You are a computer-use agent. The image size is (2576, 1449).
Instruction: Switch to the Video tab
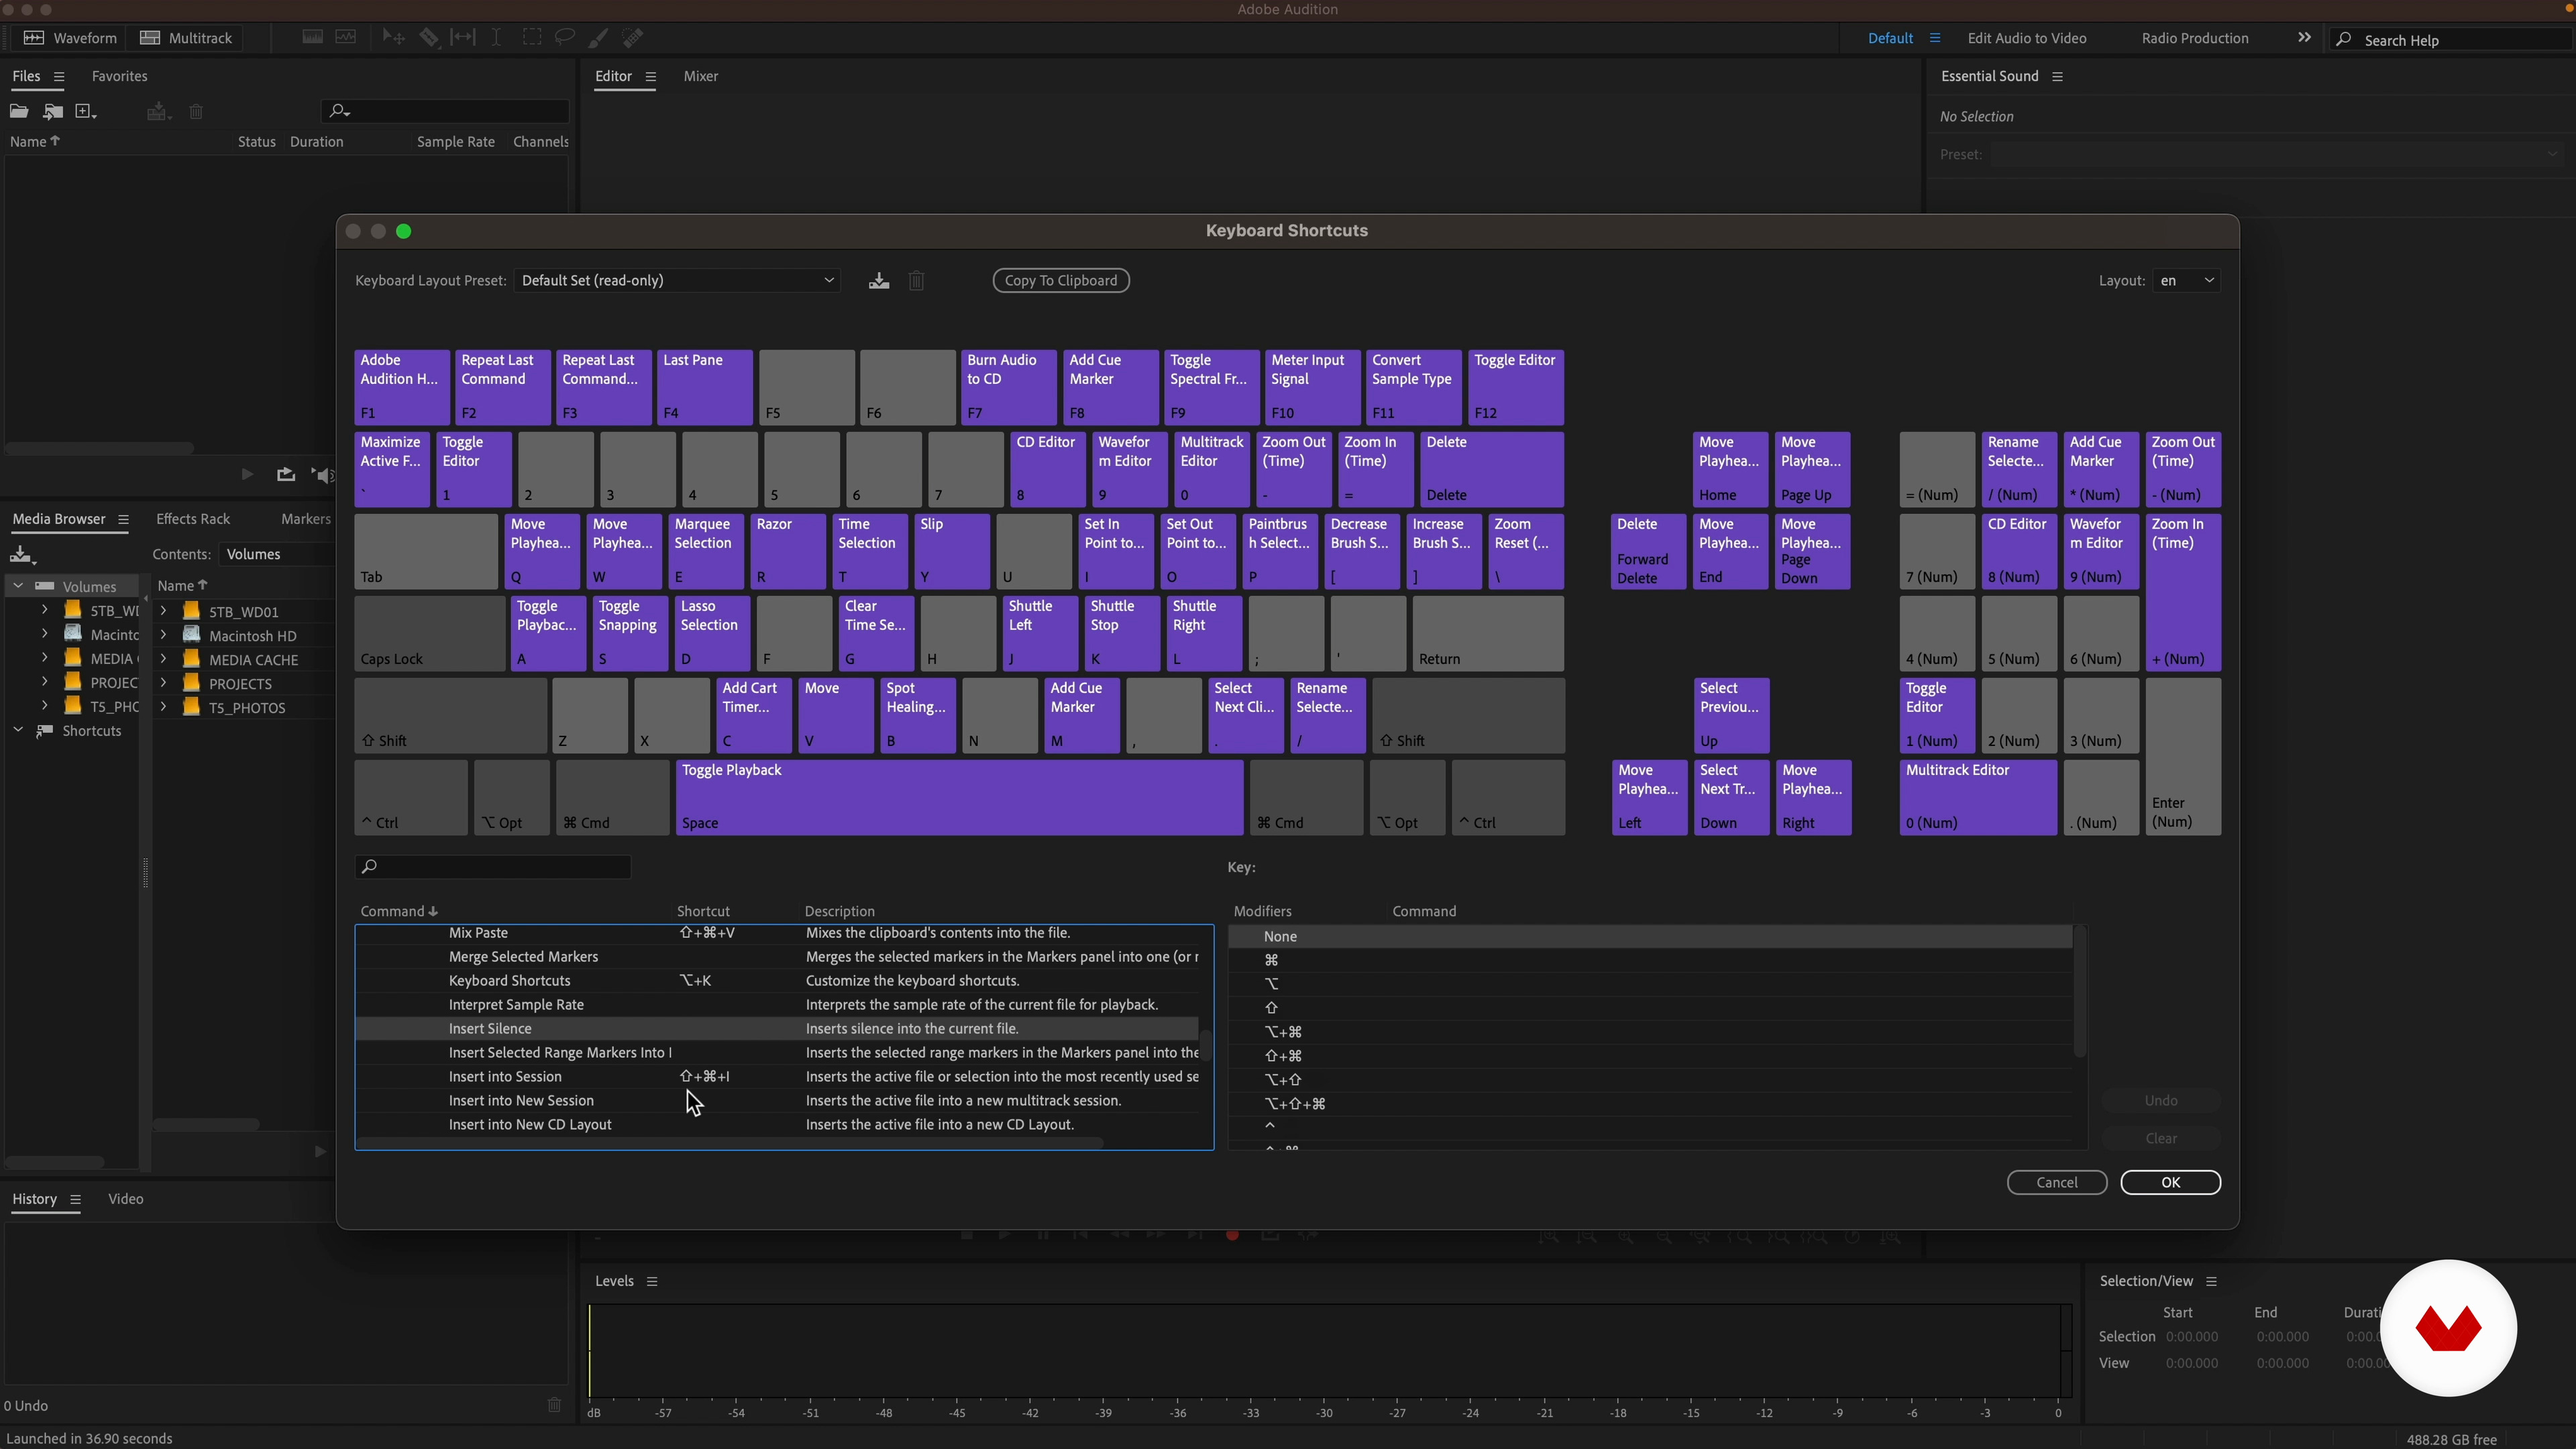pos(125,1199)
